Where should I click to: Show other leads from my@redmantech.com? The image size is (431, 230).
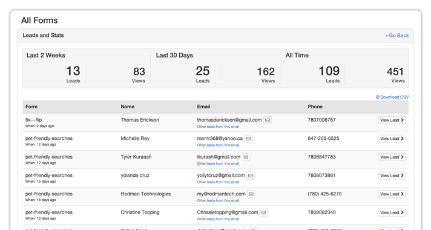pos(218,200)
